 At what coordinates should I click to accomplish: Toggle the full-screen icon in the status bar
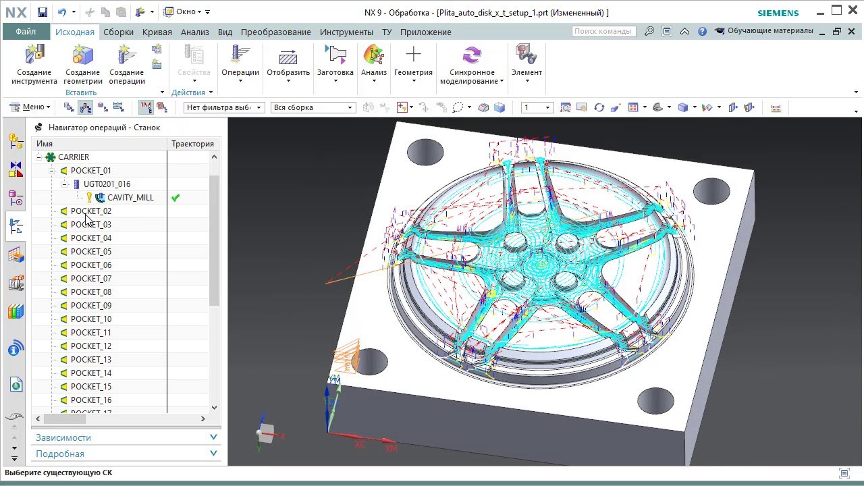click(x=844, y=473)
